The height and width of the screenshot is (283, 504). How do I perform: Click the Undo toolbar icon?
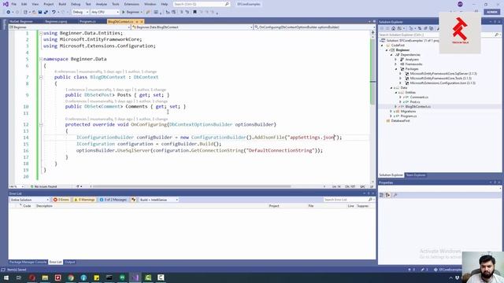tap(54, 13)
